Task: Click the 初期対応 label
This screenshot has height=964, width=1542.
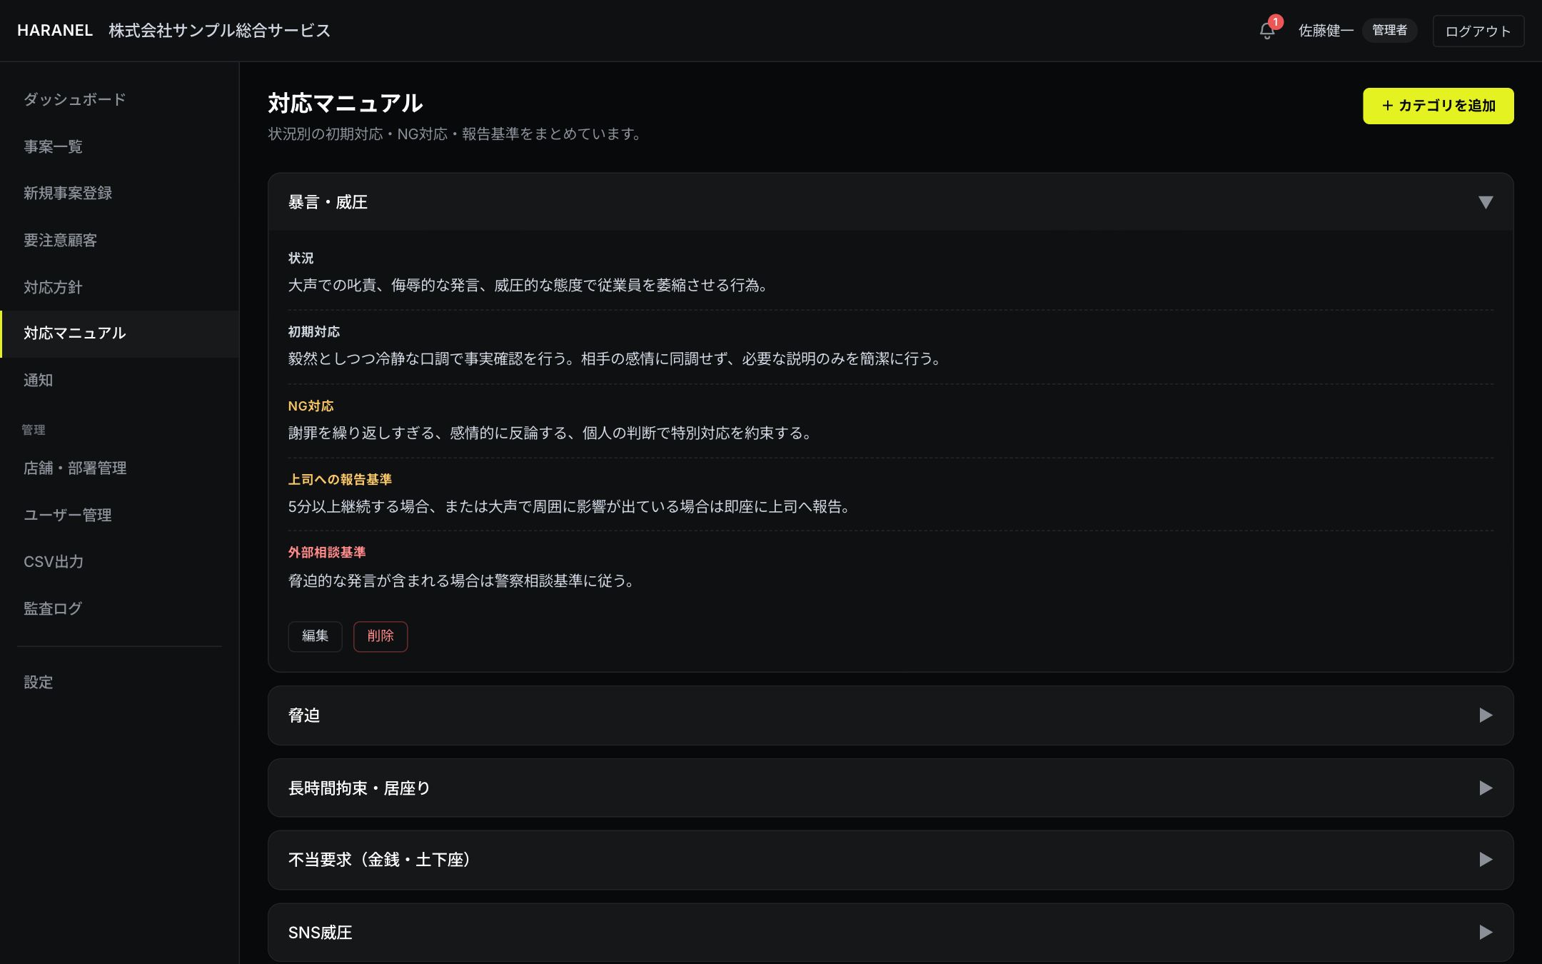Action: 314,331
